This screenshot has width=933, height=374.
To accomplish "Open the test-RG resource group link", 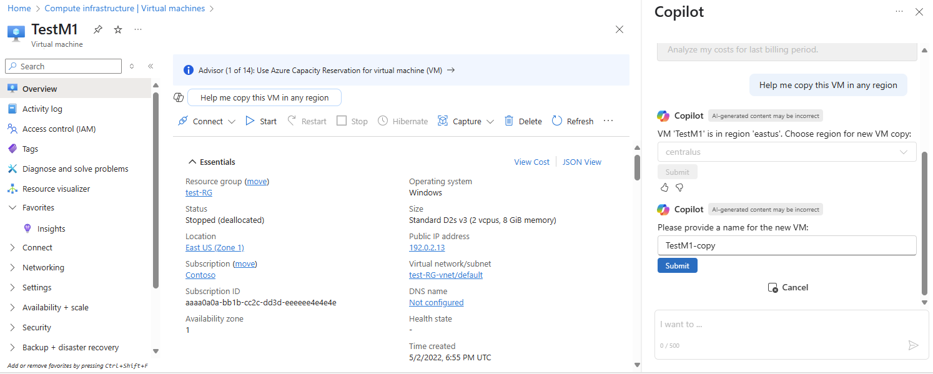I will point(199,193).
